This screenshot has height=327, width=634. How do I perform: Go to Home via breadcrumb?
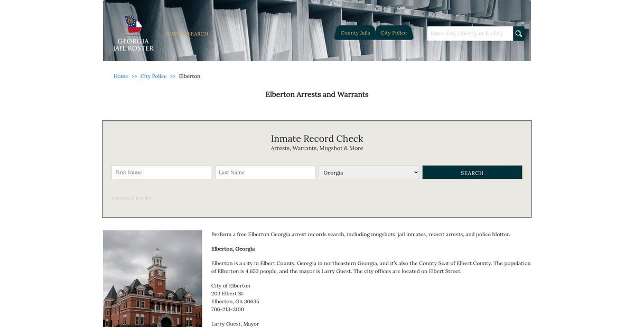120,76
